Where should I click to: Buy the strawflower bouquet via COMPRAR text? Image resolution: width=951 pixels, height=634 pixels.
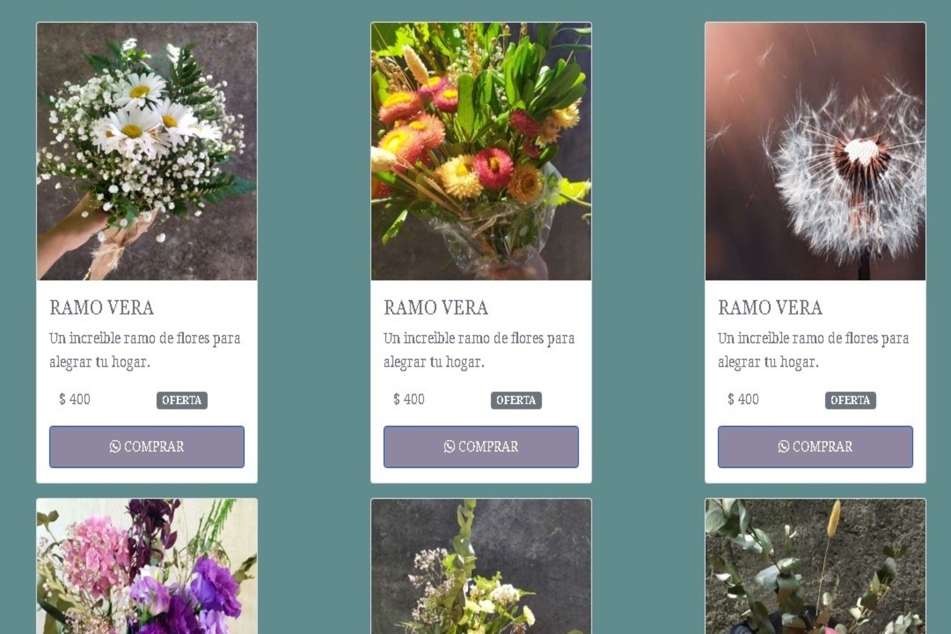pos(488,447)
